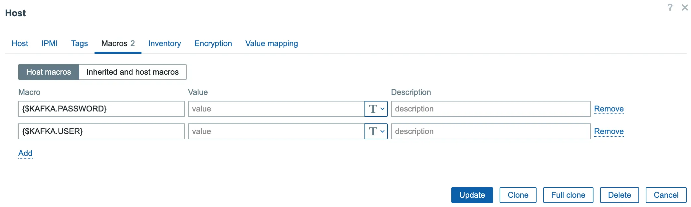Image resolution: width=691 pixels, height=207 pixels.
Task: Delete the host via Delete button
Action: [x=619, y=195]
